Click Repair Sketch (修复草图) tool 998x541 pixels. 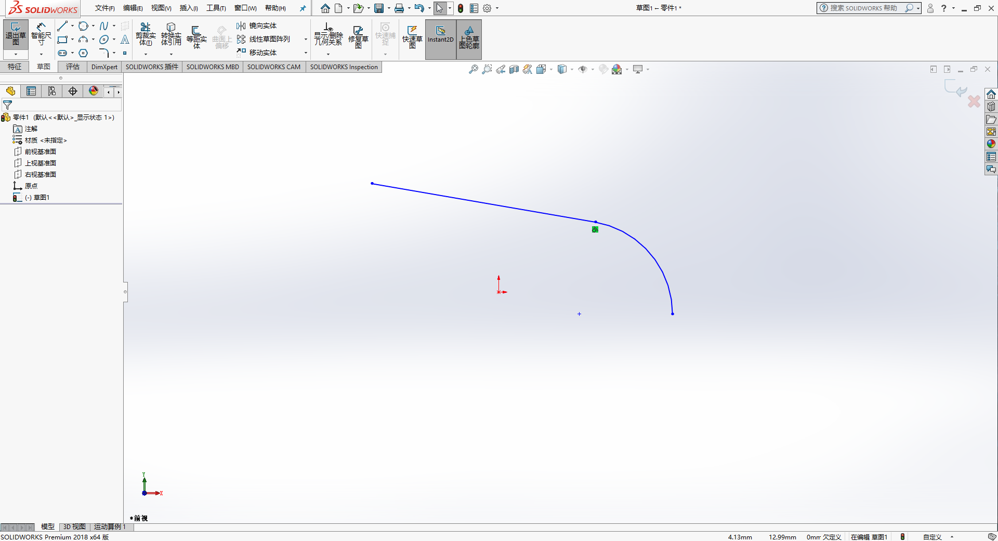pyautogui.click(x=358, y=36)
